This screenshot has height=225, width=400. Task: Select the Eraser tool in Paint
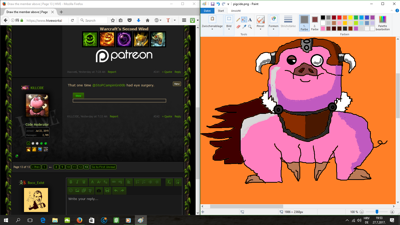click(238, 27)
